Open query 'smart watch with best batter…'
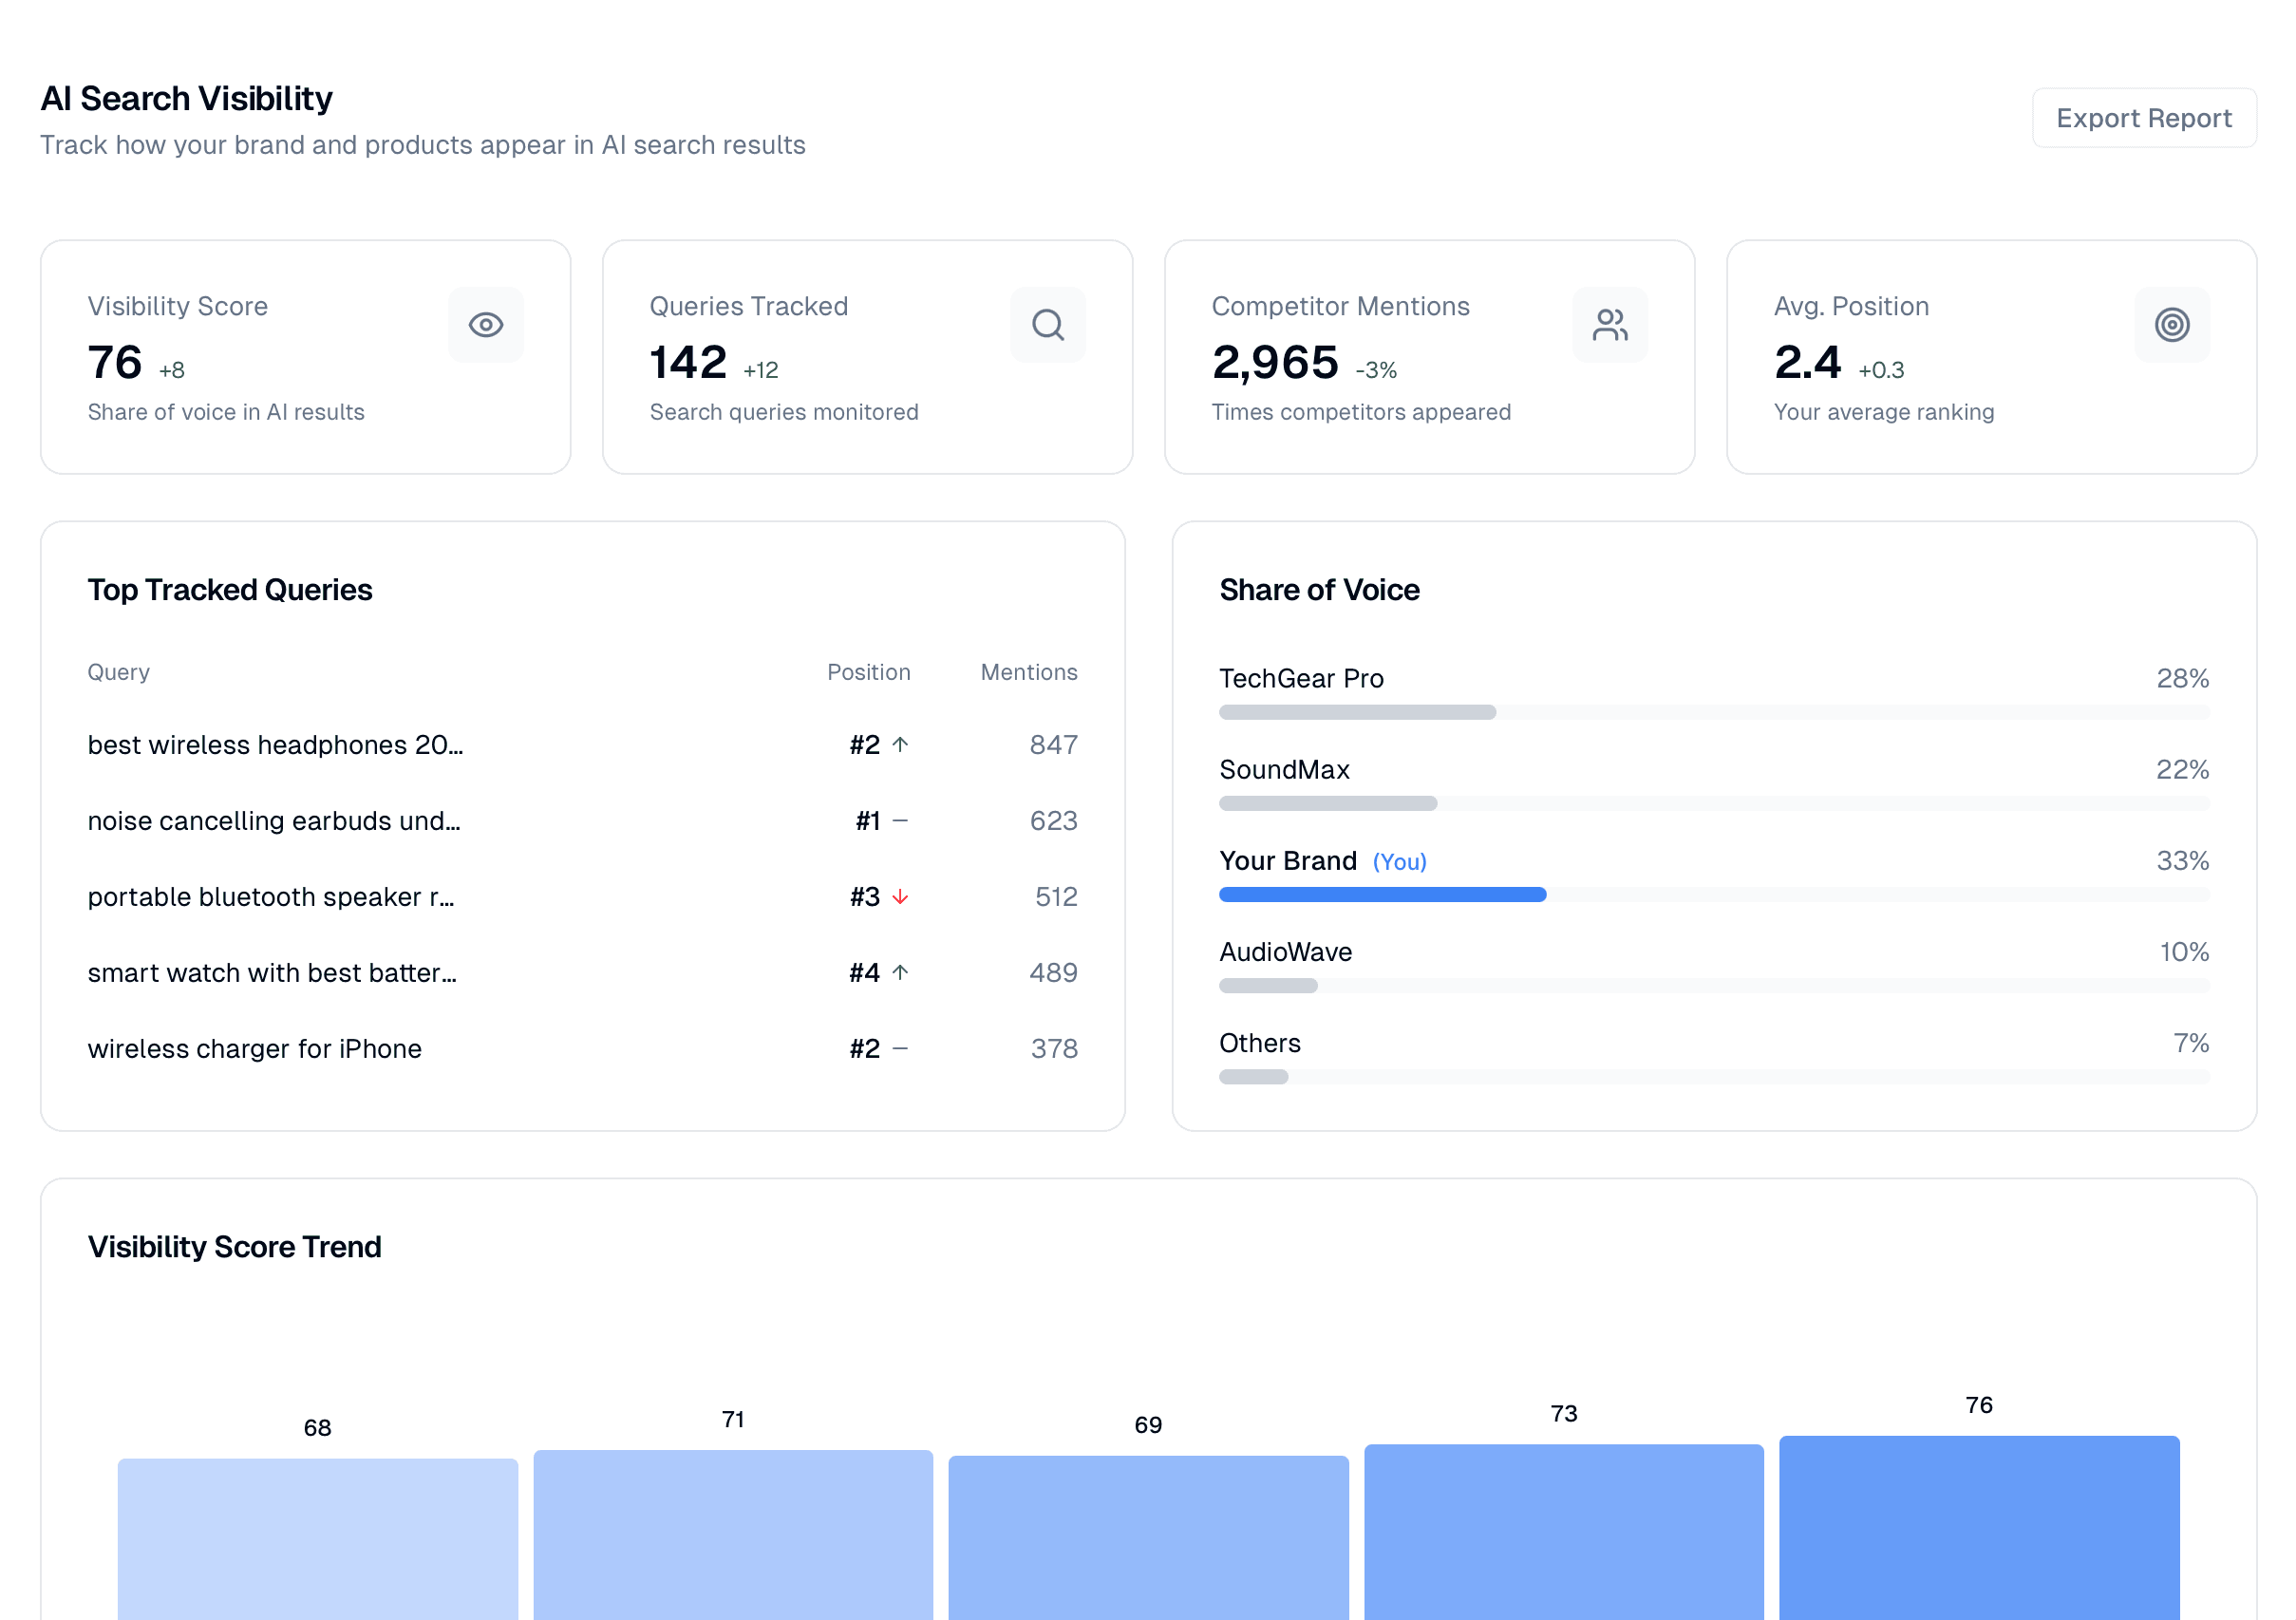This screenshot has width=2296, height=1620. click(272, 973)
